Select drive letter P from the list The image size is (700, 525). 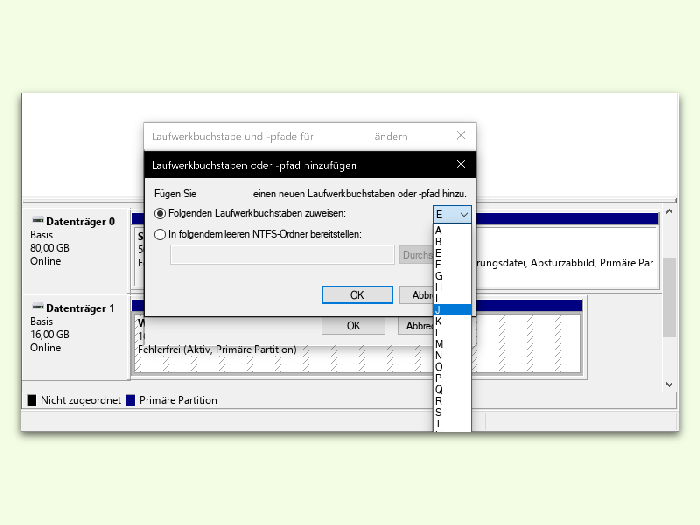(452, 378)
